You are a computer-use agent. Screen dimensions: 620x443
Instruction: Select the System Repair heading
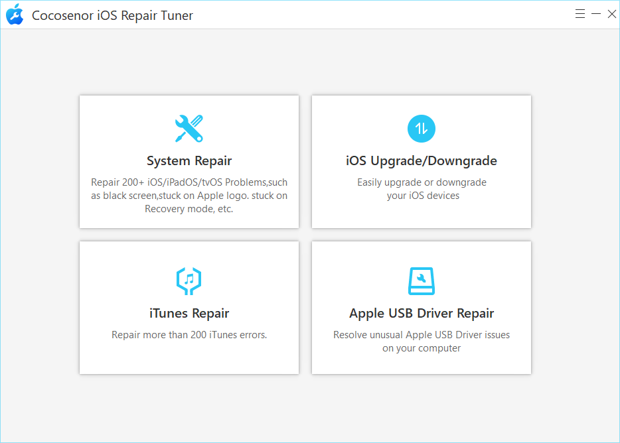click(x=189, y=161)
